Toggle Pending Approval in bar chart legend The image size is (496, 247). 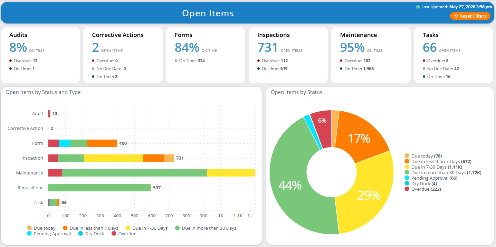tap(49, 234)
